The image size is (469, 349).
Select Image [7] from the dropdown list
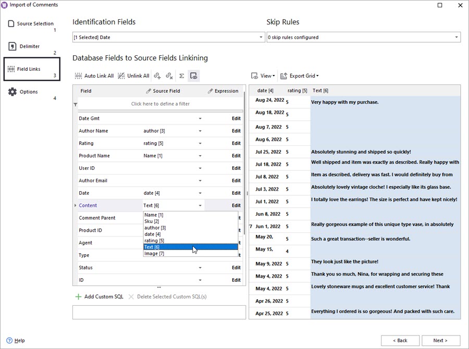[154, 253]
